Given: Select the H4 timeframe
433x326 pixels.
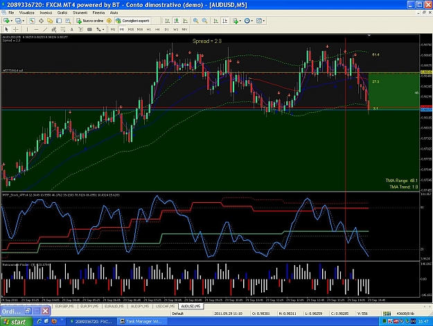Looking at the screenshot, I should [157, 29].
